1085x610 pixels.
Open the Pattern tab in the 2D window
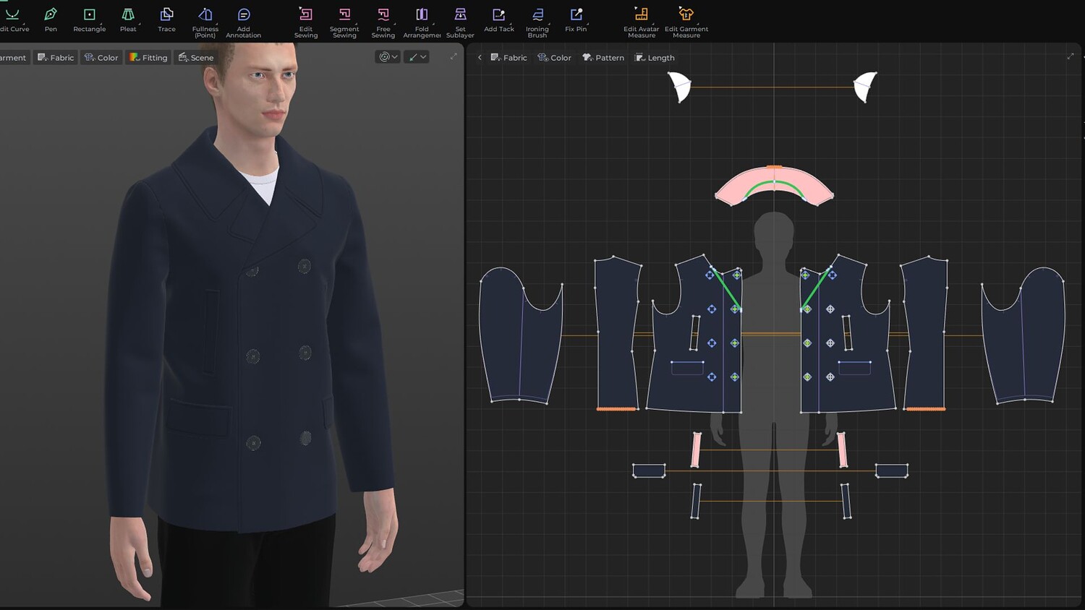pyautogui.click(x=603, y=58)
